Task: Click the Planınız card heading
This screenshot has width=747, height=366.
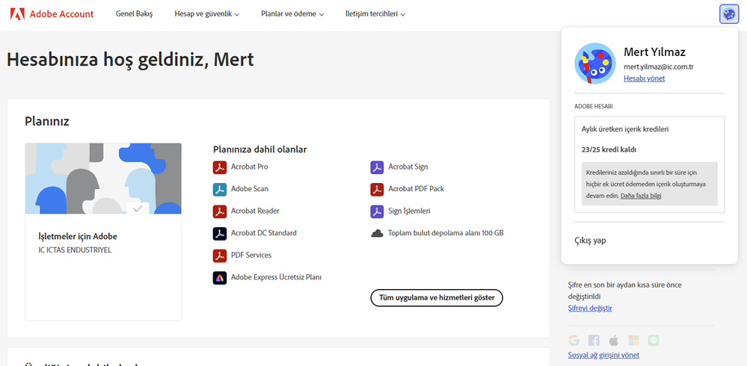Action: pyautogui.click(x=47, y=121)
